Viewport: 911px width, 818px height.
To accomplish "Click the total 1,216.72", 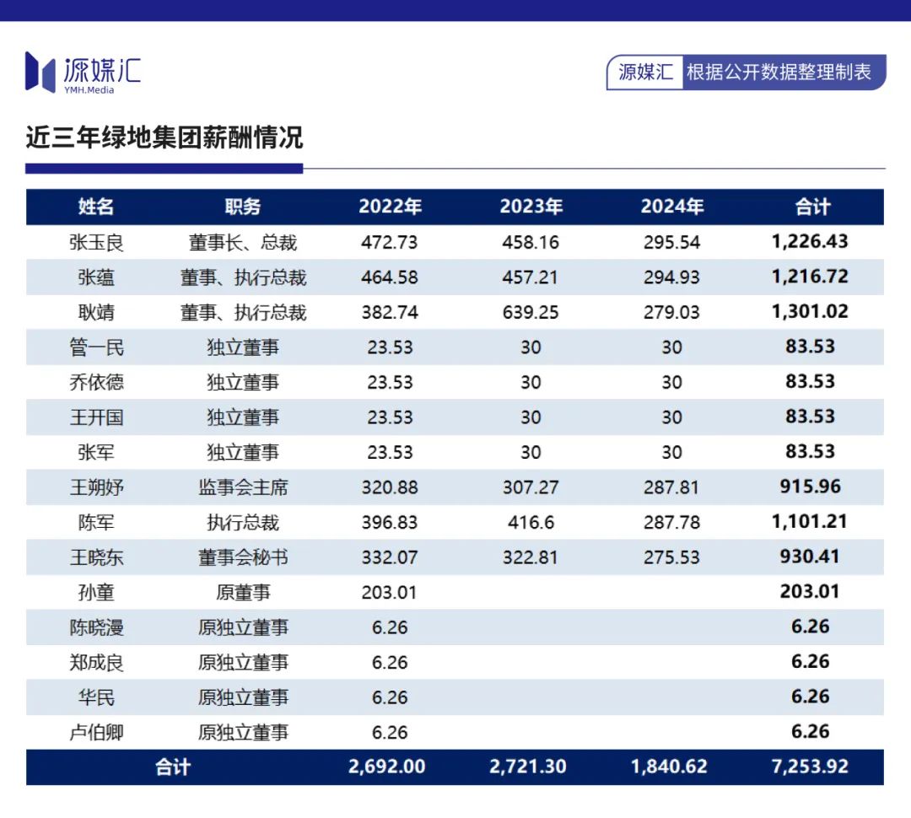I will tap(810, 277).
